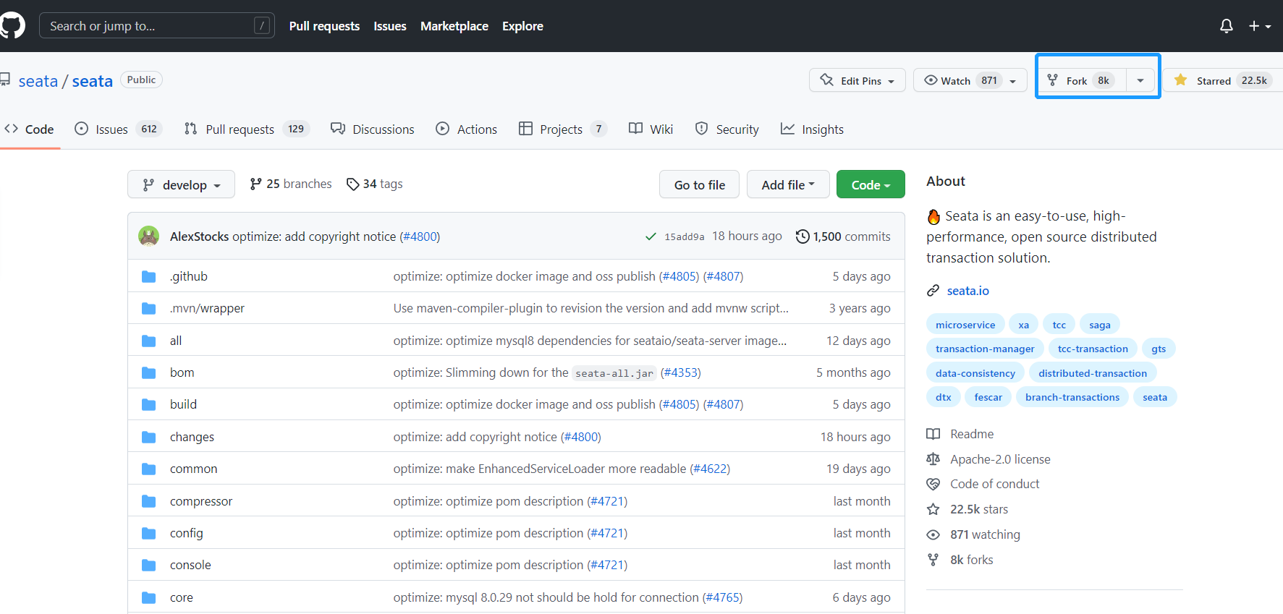Screen dimensions: 1283x614
Task: Click the .github folder icon
Action: click(x=149, y=276)
